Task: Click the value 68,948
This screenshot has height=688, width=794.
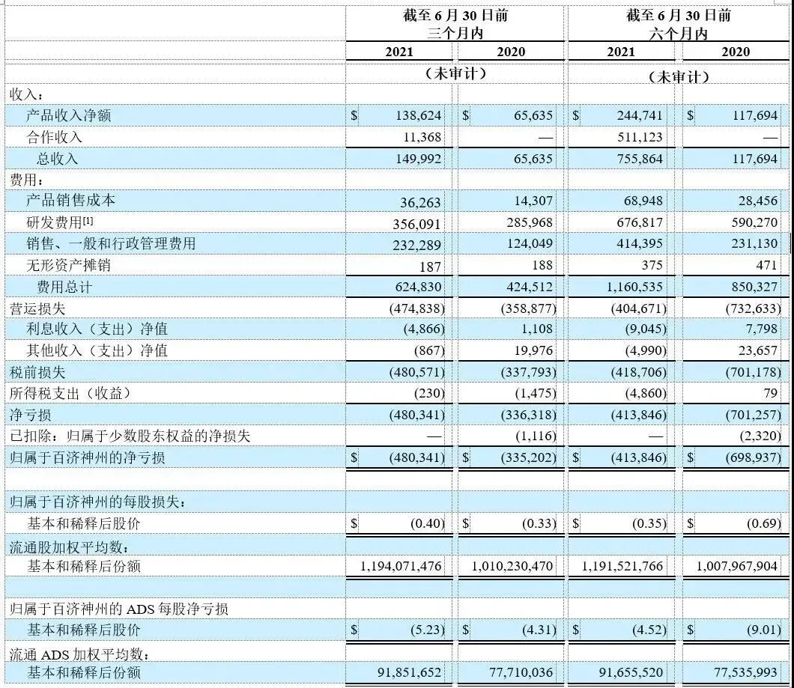Action: tap(643, 201)
